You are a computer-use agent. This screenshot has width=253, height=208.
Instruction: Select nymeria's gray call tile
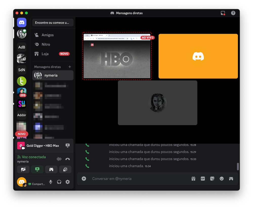[157, 103]
